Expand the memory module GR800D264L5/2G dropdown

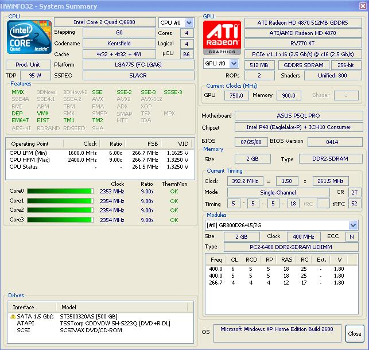(x=353, y=225)
